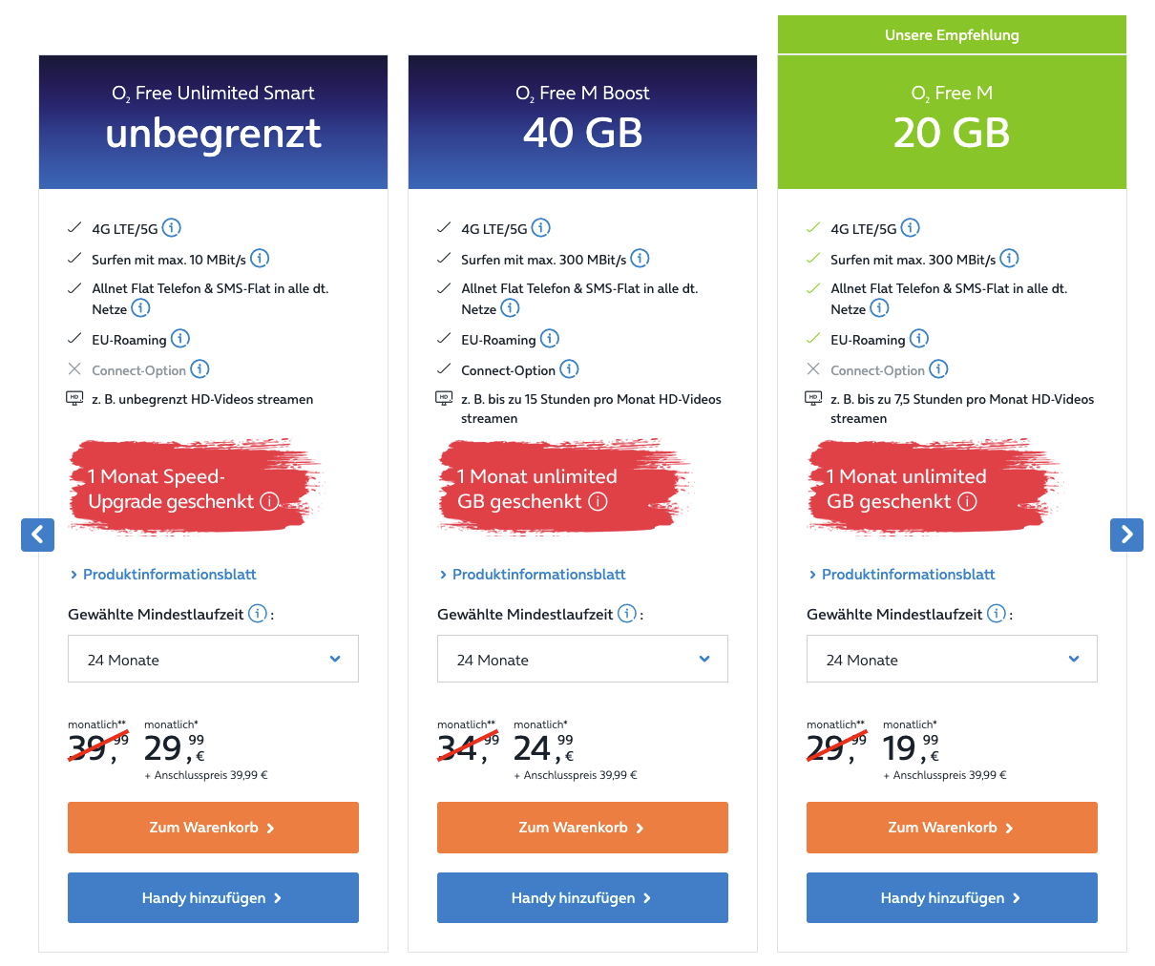The height and width of the screenshot is (966, 1155).
Task: Show previous tariffs with left arrow
Action: click(37, 535)
